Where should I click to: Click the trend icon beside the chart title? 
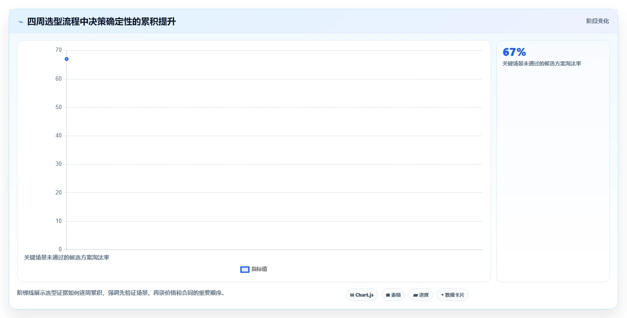(x=21, y=22)
